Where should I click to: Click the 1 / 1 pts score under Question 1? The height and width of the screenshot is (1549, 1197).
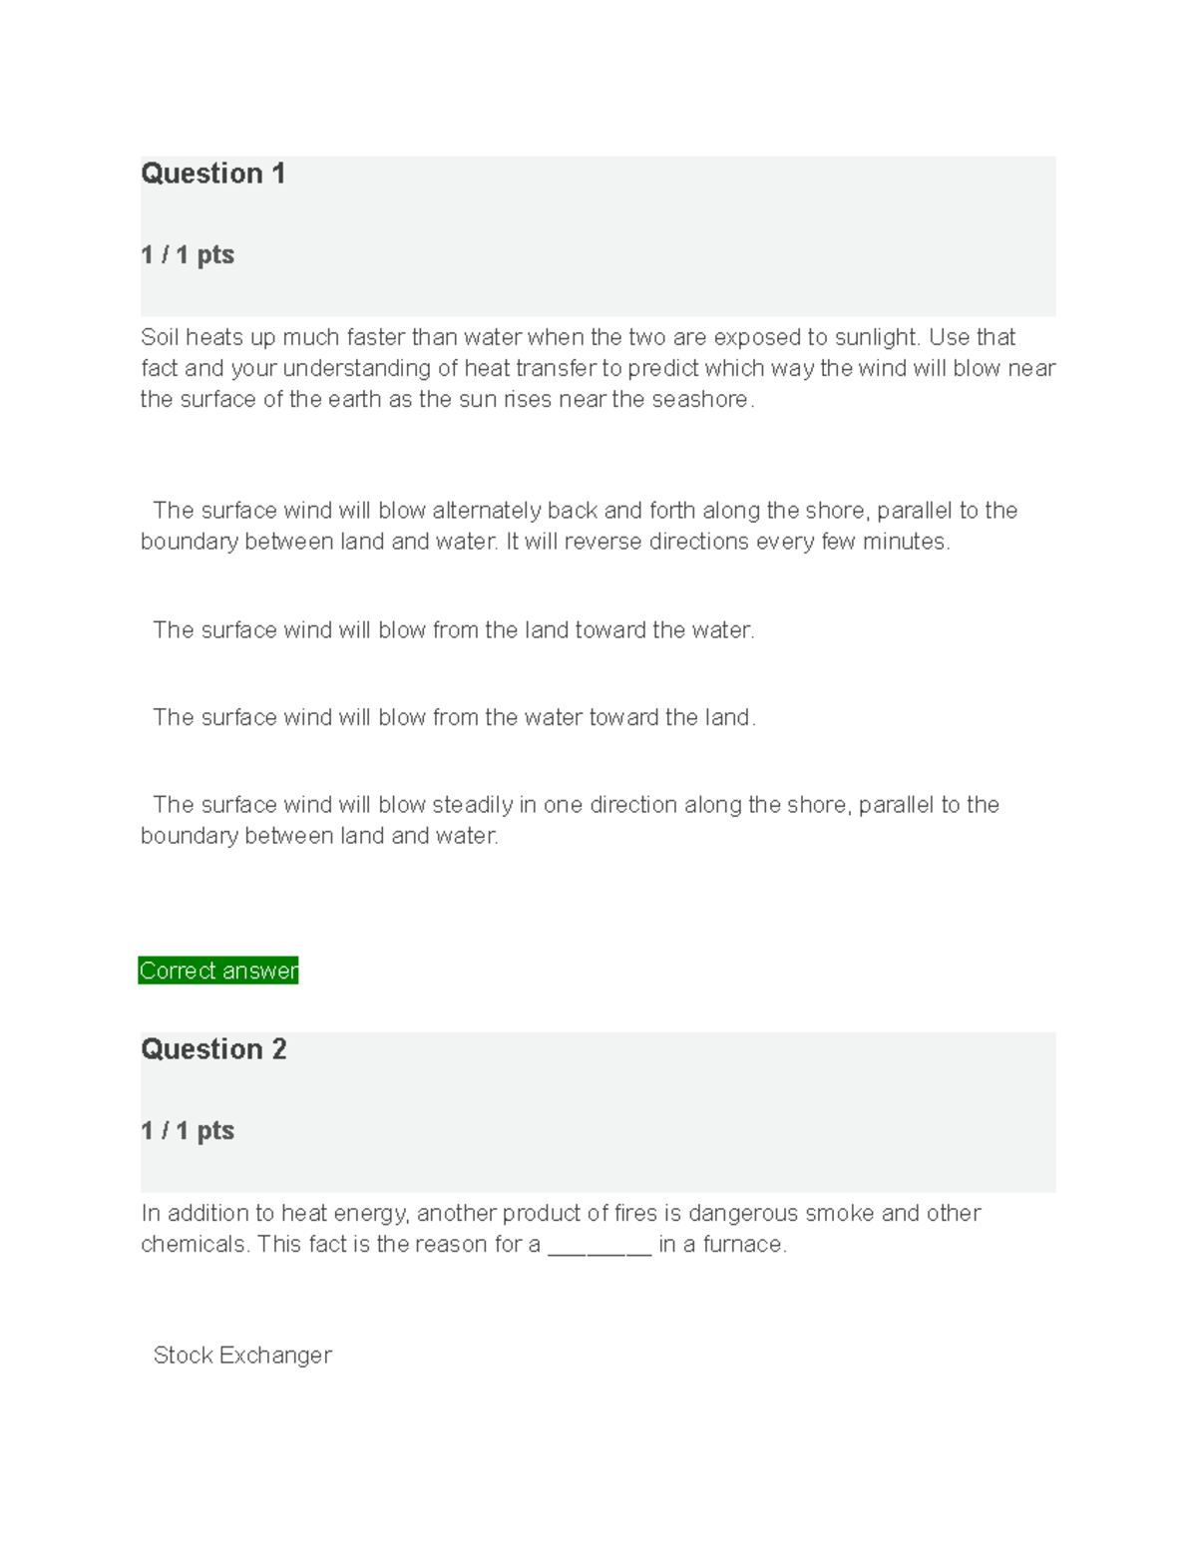coord(188,255)
